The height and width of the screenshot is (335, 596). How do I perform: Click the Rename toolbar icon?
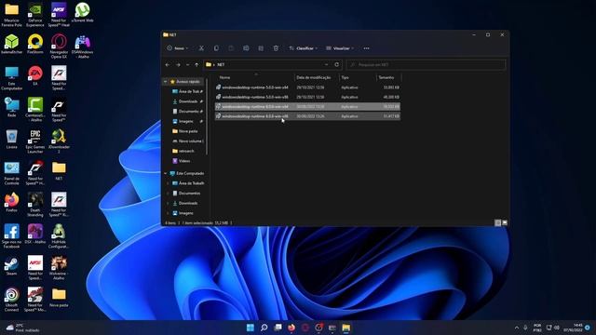tap(246, 48)
